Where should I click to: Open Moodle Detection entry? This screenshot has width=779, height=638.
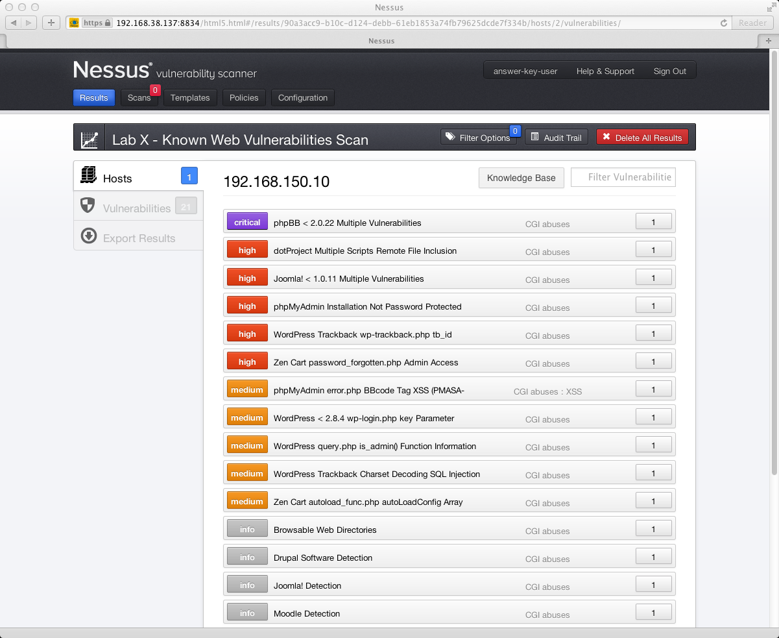coord(449,612)
